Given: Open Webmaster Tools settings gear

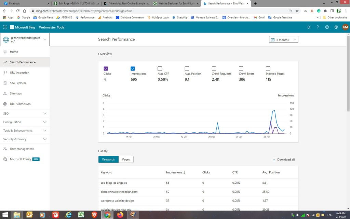Looking at the screenshot, I should coord(336,27).
